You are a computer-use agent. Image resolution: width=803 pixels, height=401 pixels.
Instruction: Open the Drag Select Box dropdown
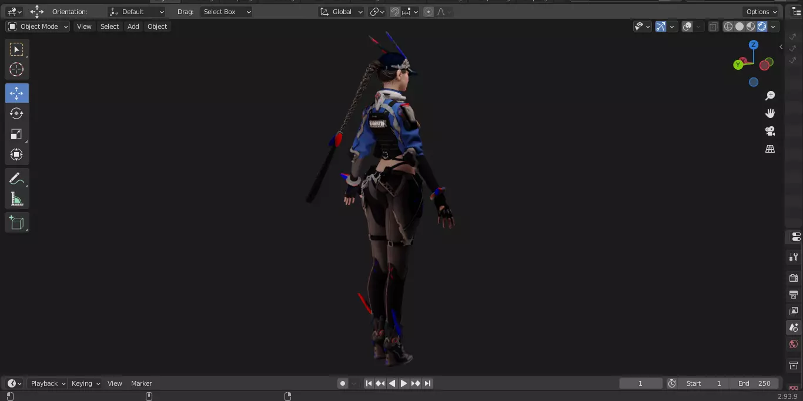pos(226,12)
